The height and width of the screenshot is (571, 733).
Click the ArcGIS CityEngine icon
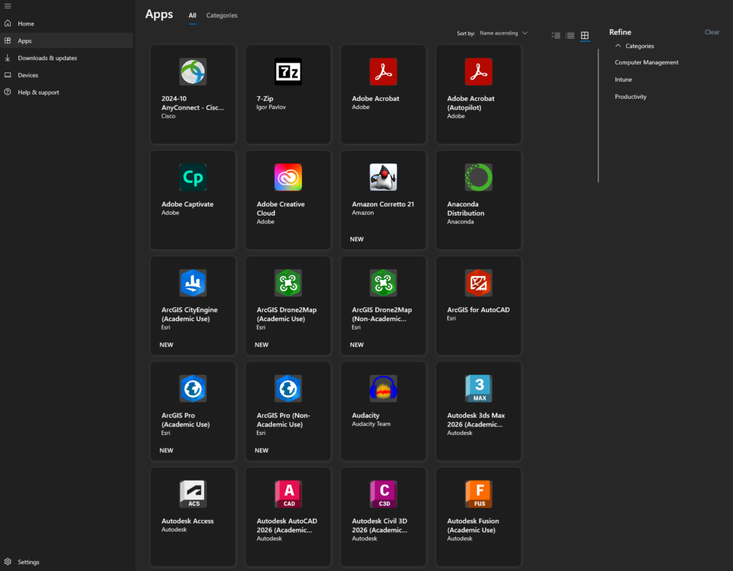point(193,283)
